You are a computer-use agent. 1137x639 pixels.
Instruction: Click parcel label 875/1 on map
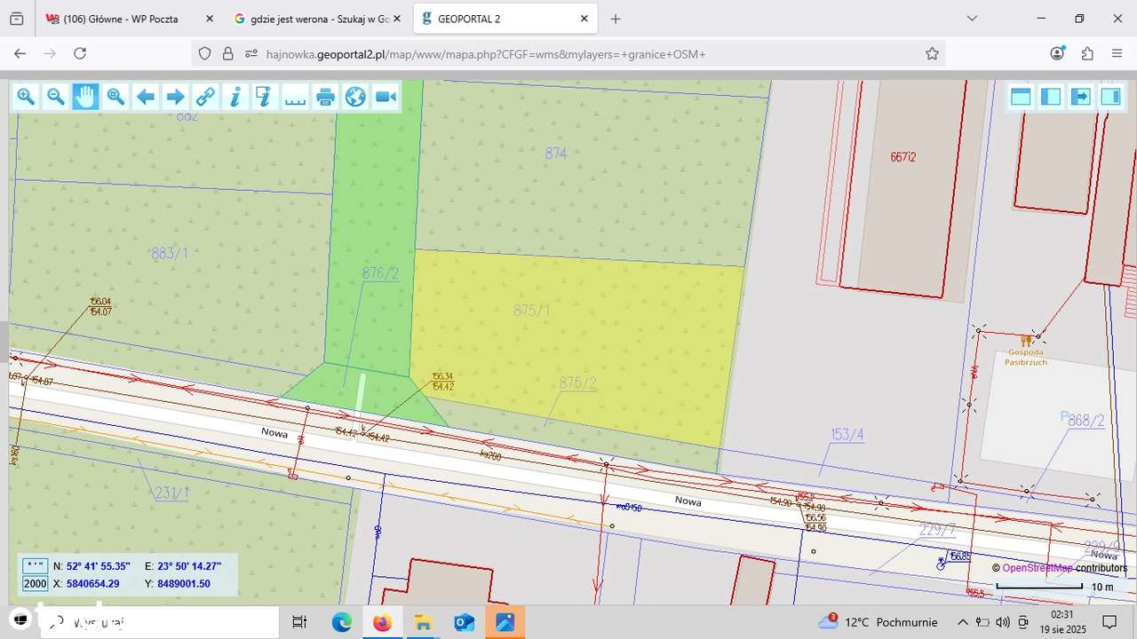click(x=532, y=311)
